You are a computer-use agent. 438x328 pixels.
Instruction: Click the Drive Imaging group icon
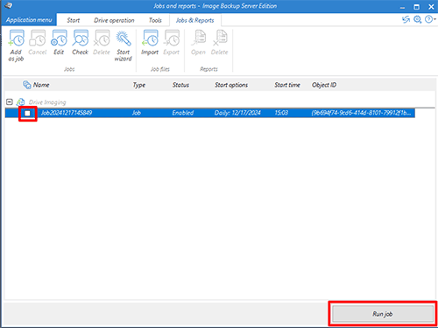point(20,102)
